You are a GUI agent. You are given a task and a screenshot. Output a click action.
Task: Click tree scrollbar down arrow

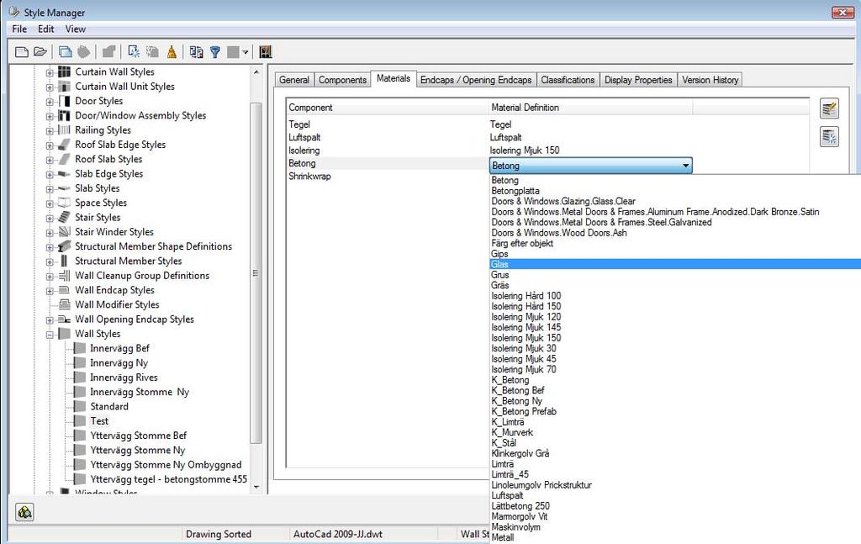tap(256, 486)
